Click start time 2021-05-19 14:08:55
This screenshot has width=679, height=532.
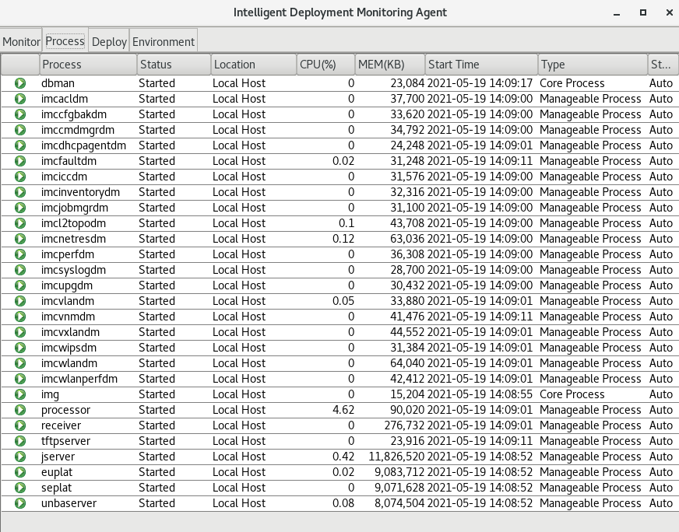480,394
